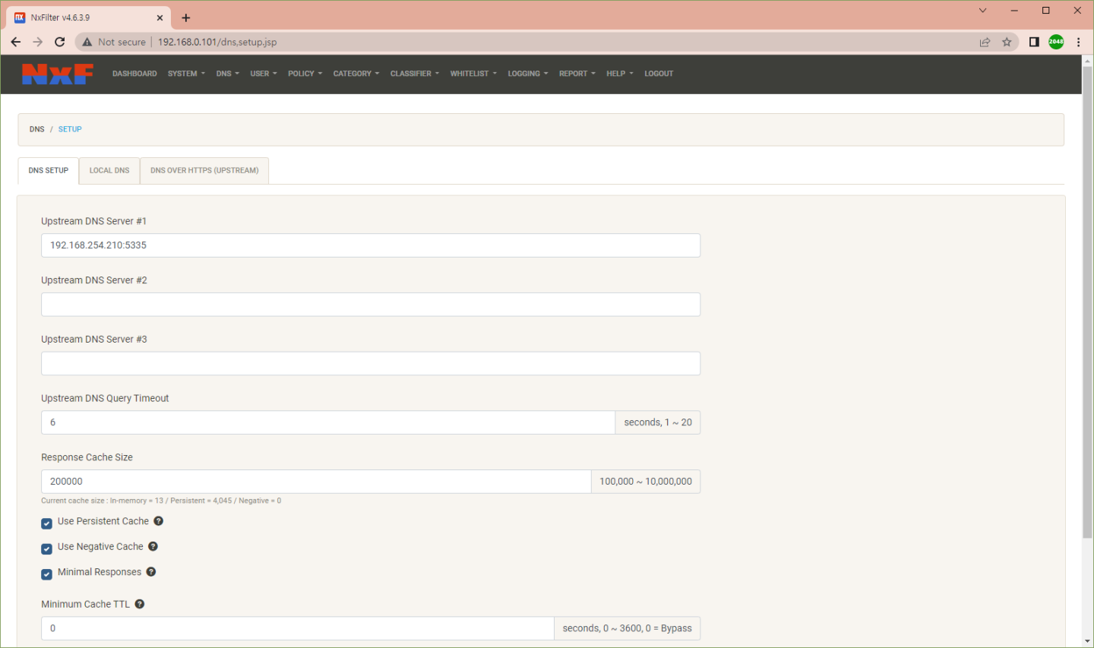Viewport: 1094px width, 648px height.
Task: Click help icon beside Minimal Responses
Action: click(x=151, y=572)
